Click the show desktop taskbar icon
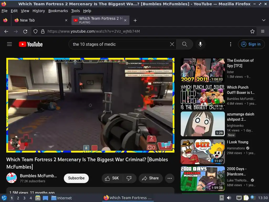 point(45,198)
